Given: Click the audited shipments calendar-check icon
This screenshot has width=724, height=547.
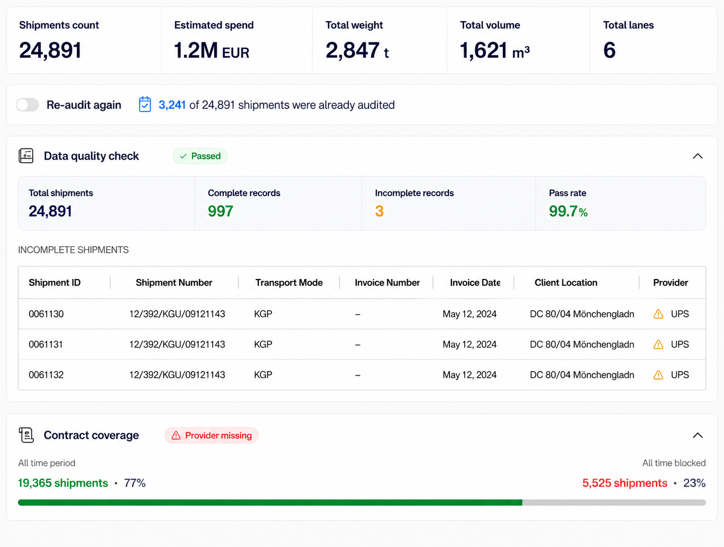Looking at the screenshot, I should (x=145, y=104).
